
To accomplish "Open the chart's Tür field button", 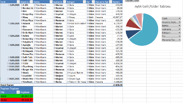I will 171,36.
